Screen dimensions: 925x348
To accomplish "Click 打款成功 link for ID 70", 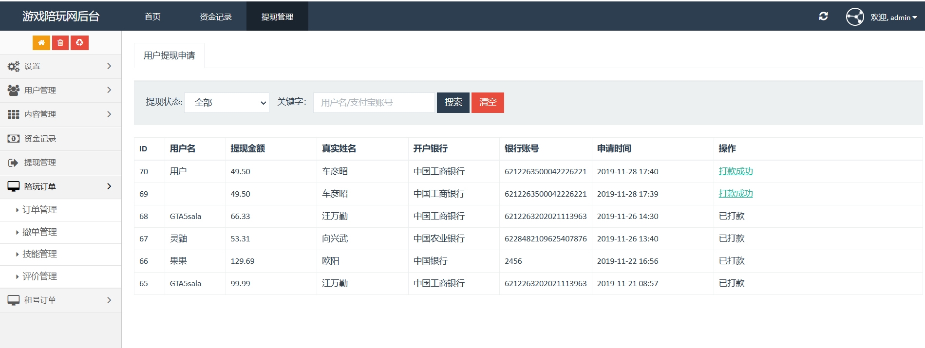I will (x=736, y=171).
